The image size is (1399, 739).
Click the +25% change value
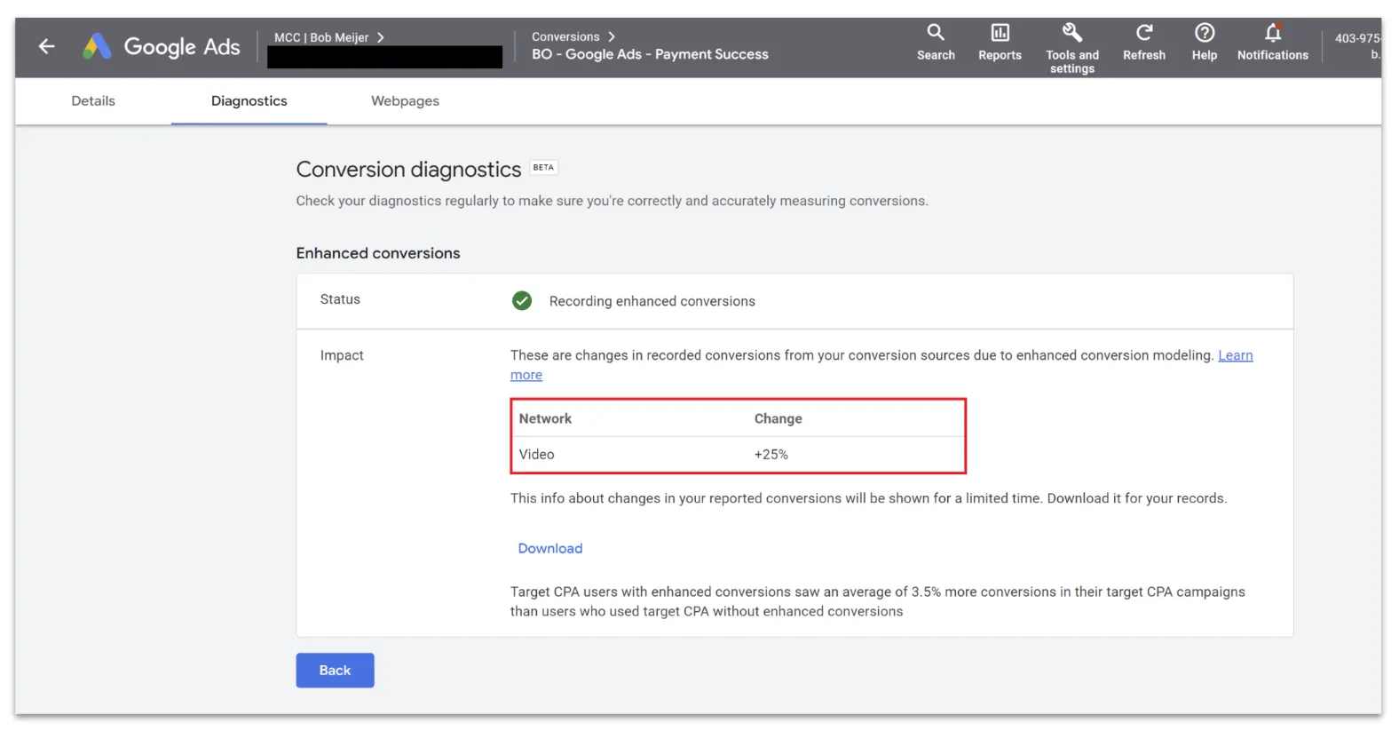click(771, 455)
